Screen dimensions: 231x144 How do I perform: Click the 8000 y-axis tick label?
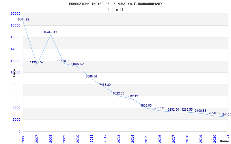point(16,84)
